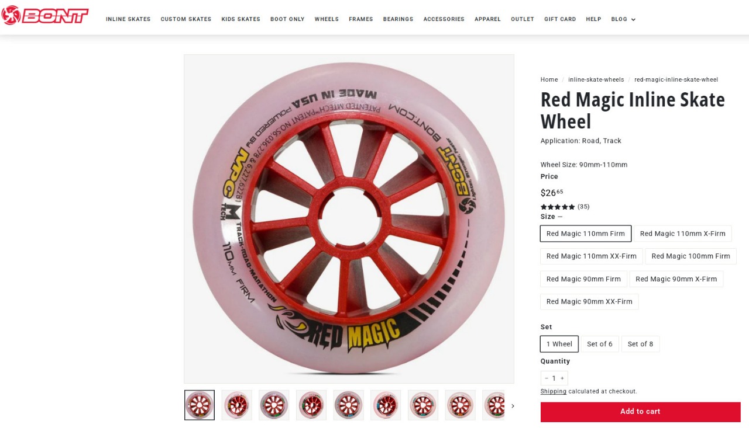Choose Red Magic 90mm XX-Firm size
Viewport: 749px width, 428px height.
click(x=589, y=302)
